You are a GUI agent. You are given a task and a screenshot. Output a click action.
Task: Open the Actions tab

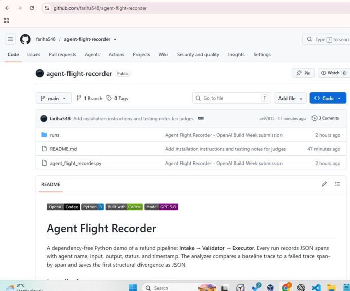(116, 54)
